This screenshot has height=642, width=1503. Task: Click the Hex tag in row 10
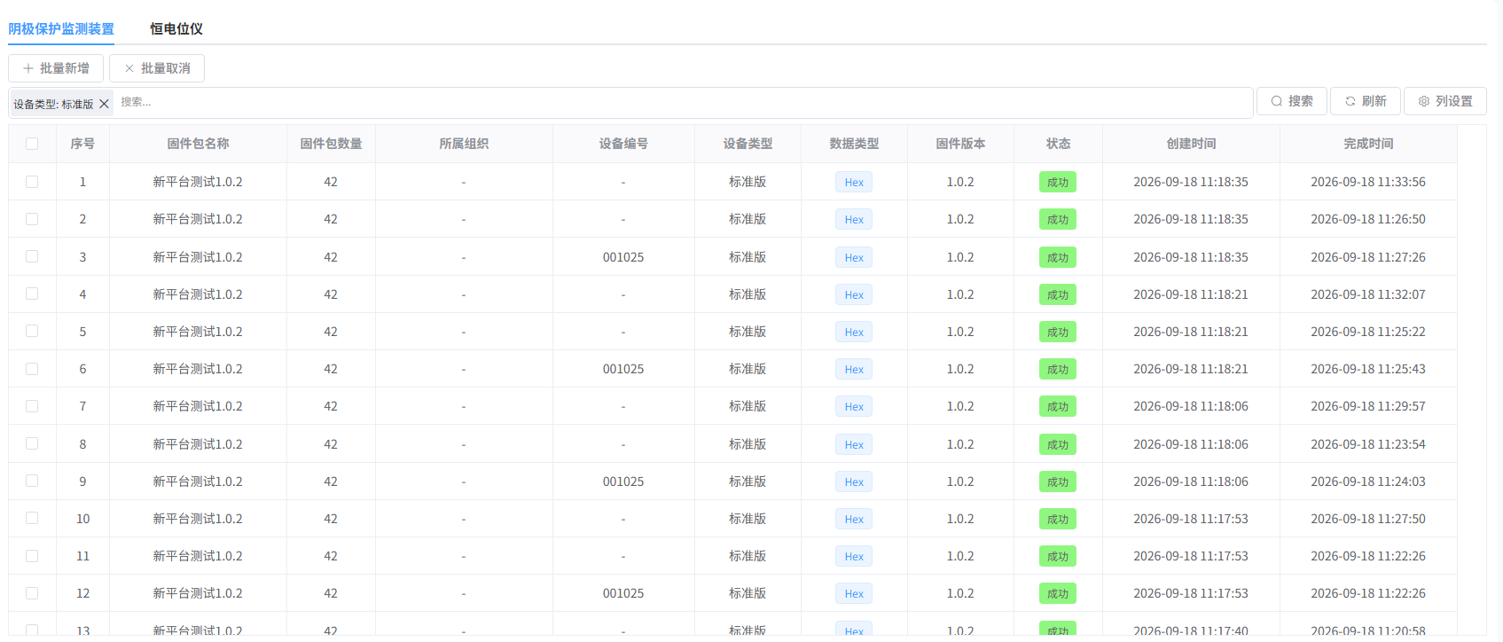click(854, 520)
